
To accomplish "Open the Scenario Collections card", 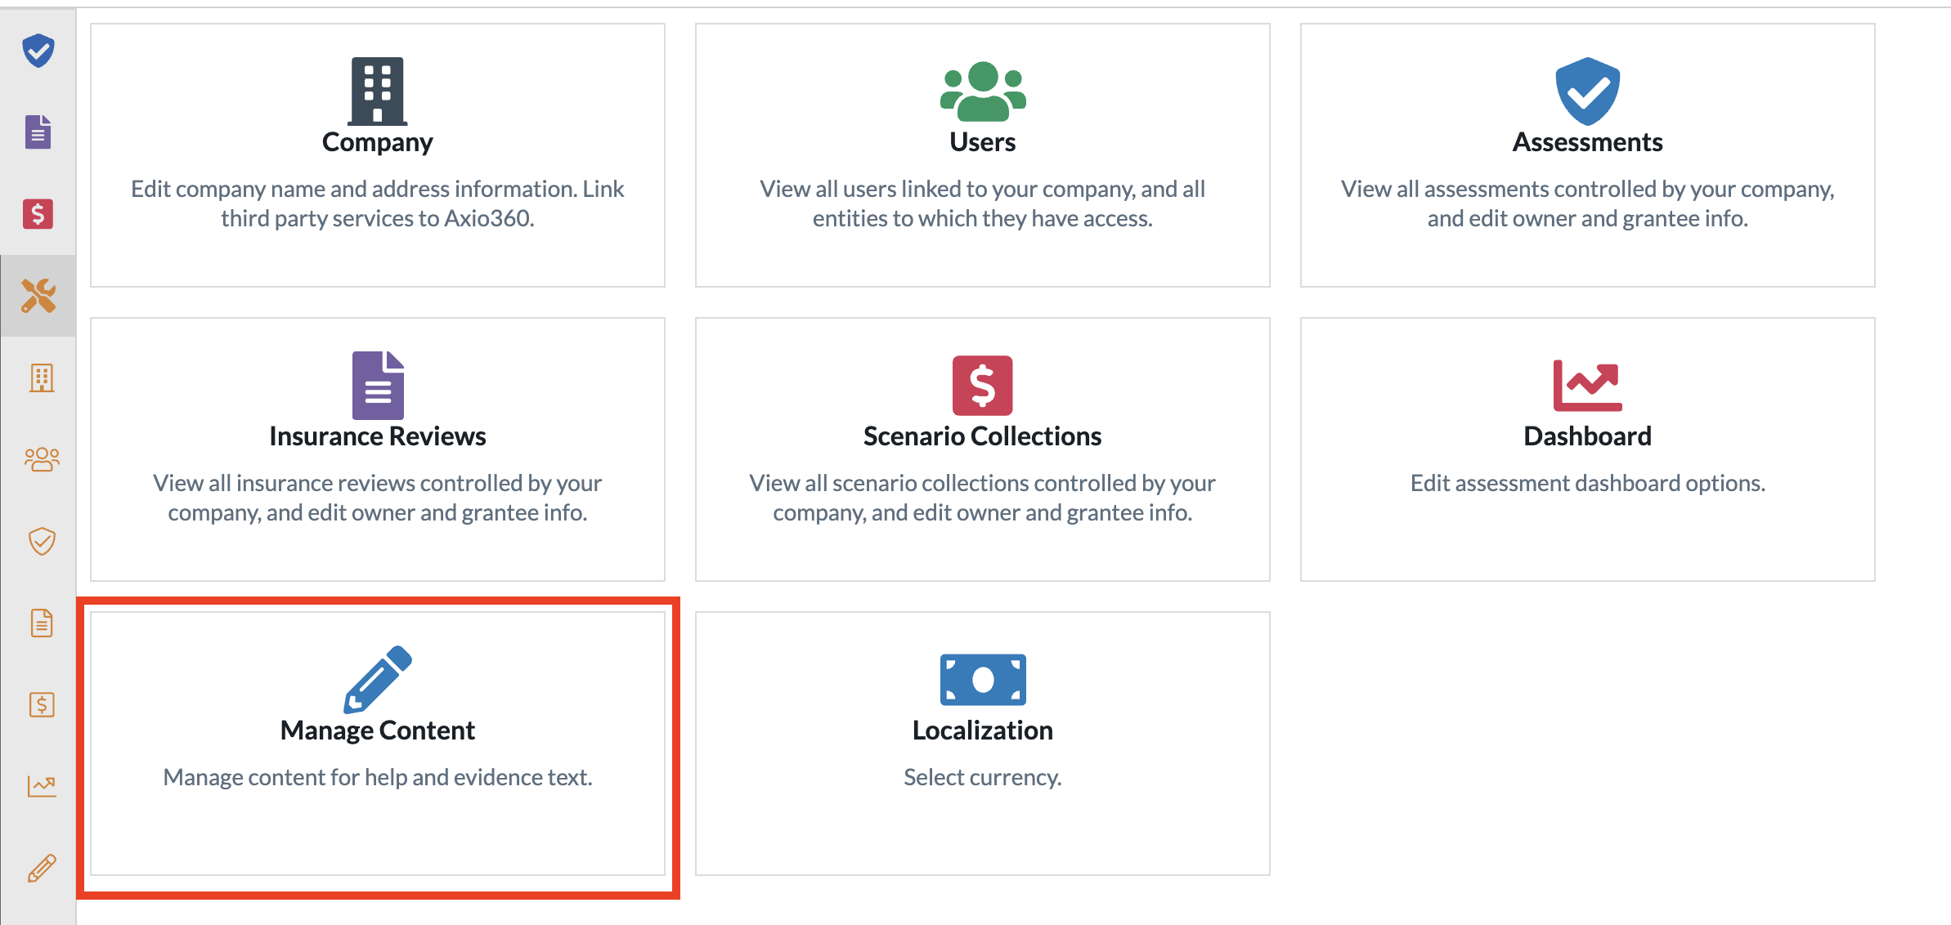I will (x=983, y=449).
